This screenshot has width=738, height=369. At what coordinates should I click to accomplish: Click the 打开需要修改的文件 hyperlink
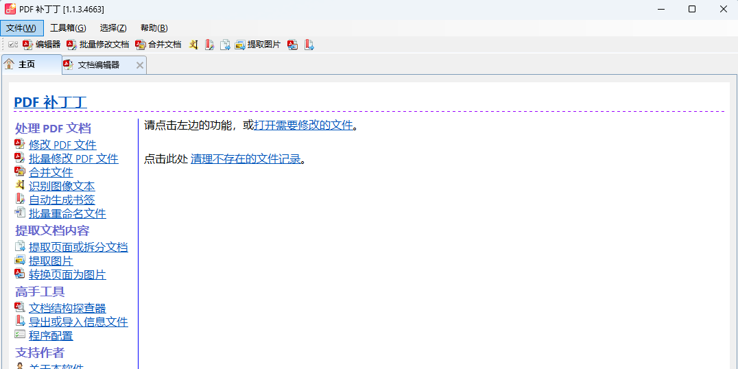point(303,126)
